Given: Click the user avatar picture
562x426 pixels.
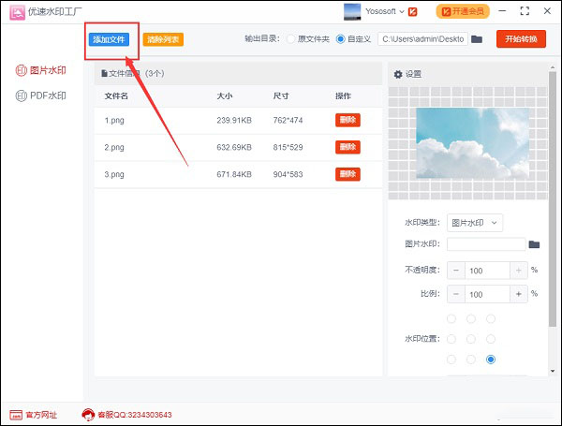Looking at the screenshot, I should click(352, 11).
